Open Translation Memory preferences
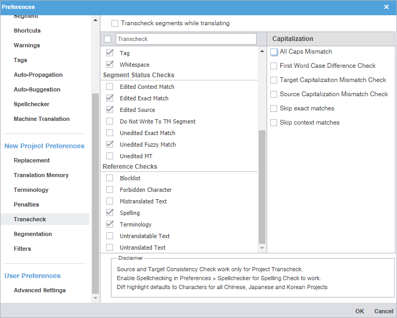The width and height of the screenshot is (397, 318). point(41,175)
